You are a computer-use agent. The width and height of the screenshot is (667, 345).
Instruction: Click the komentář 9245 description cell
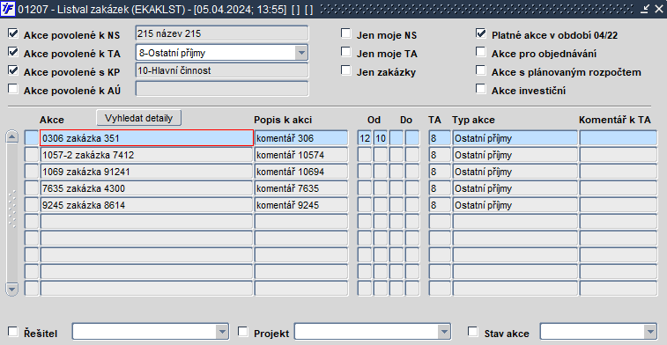[x=301, y=205]
